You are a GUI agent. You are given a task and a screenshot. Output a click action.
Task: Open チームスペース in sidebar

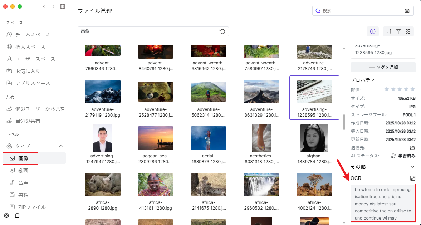(x=33, y=35)
